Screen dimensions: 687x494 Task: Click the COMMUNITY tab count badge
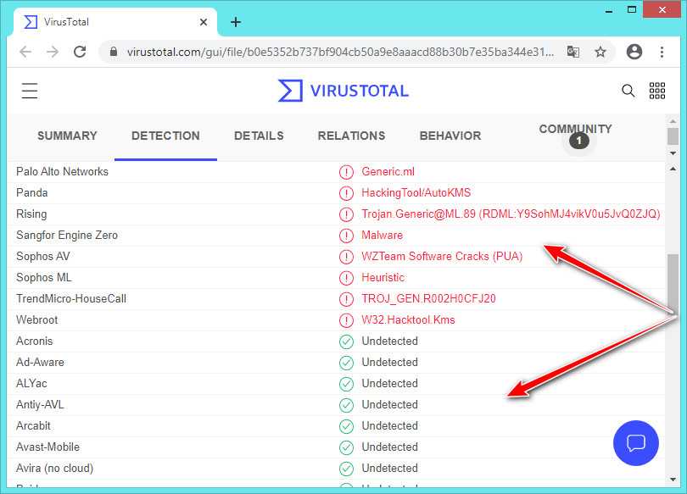[x=578, y=141]
